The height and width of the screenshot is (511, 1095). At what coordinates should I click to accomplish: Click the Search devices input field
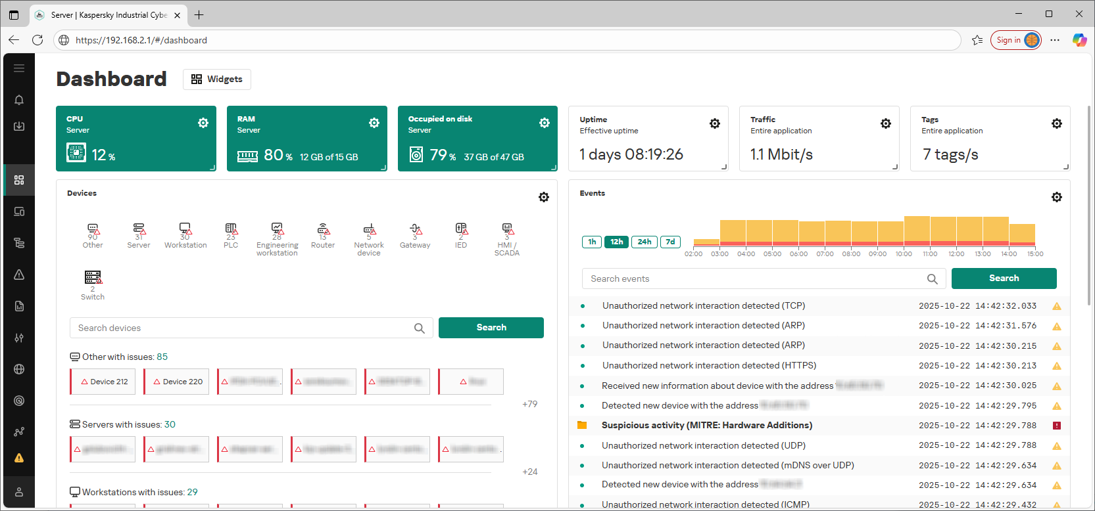(x=243, y=328)
